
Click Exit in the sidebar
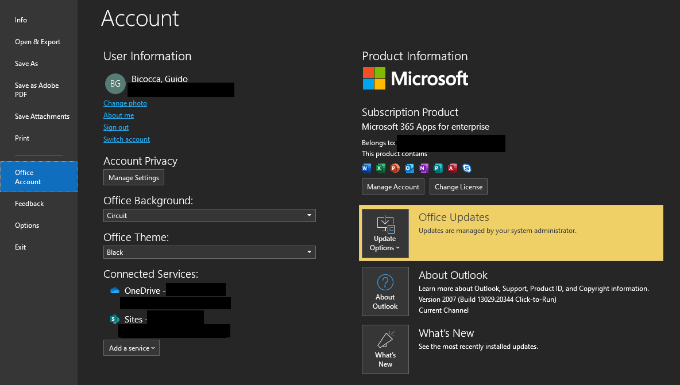pos(20,247)
